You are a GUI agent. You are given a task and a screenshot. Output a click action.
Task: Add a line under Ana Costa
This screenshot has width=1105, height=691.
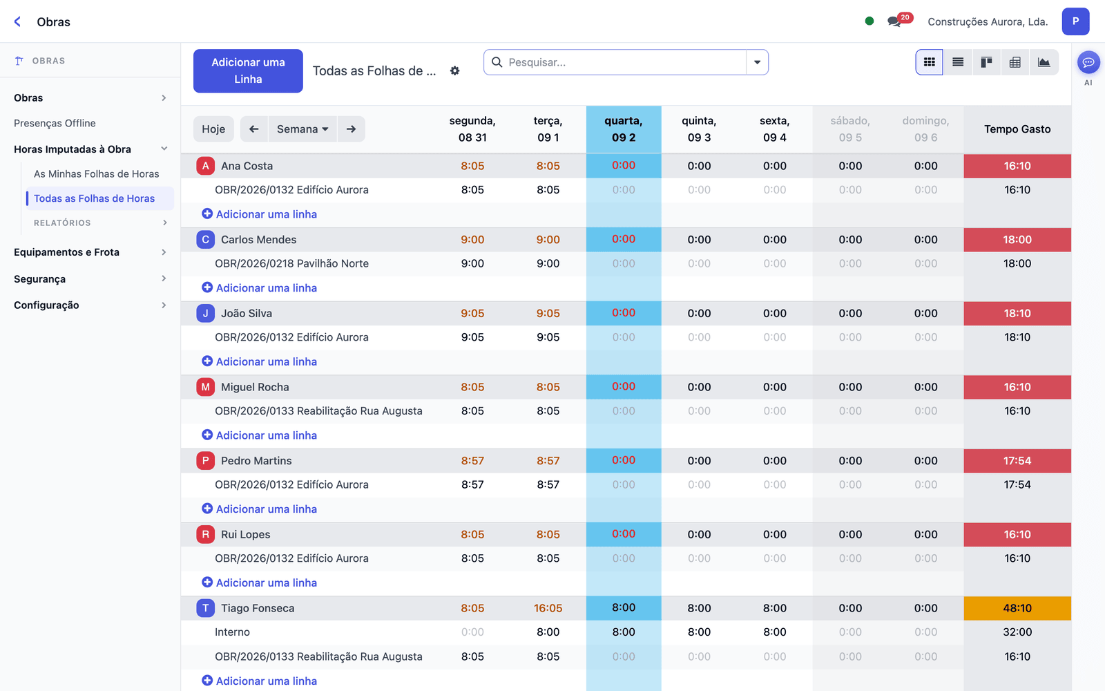[x=260, y=214]
